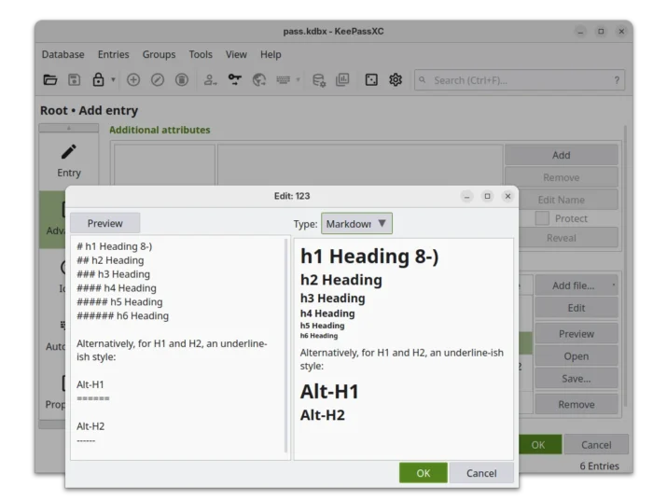Open settings via gear icon
The height and width of the screenshot is (501, 653).
coord(396,80)
